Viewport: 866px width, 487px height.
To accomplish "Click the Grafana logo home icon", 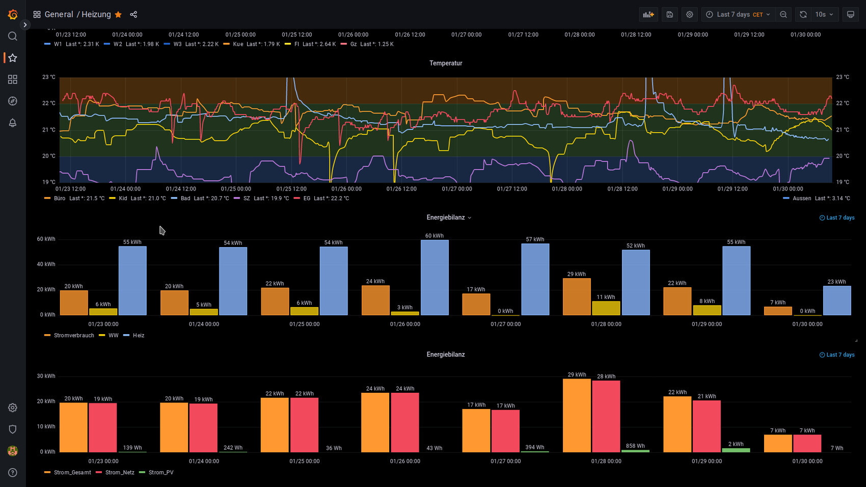I will point(13,14).
